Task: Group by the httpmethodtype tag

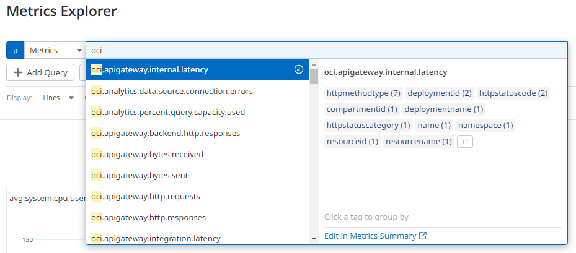Action: tap(363, 93)
